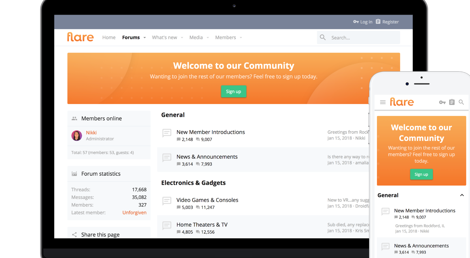This screenshot has width=470, height=258.
Task: Click the Home Theaters & TV forum icon
Action: click(167, 226)
